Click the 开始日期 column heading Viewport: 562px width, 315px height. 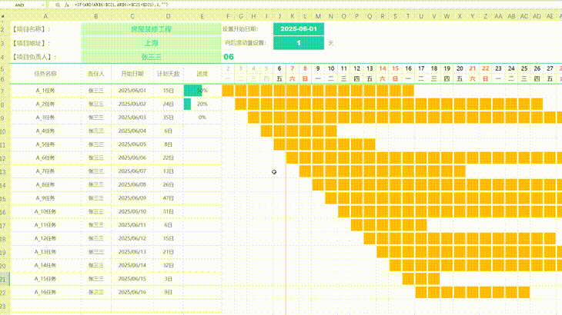click(132, 74)
